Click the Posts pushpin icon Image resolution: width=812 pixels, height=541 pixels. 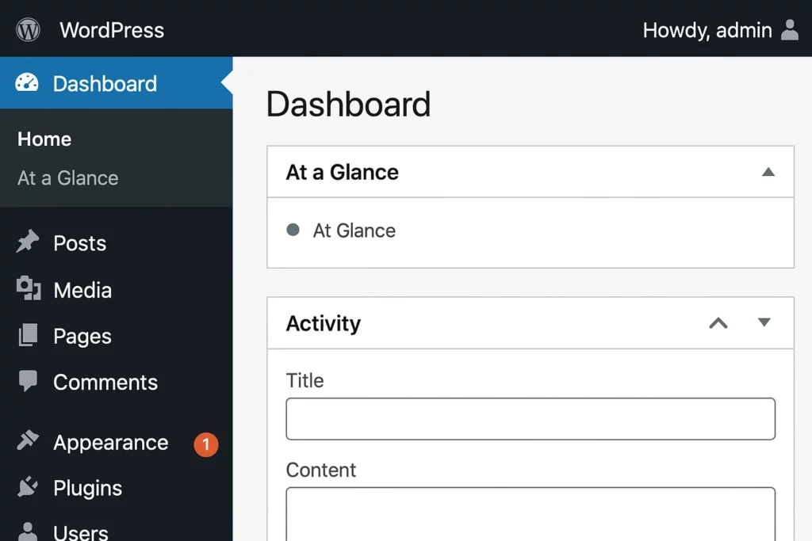[29, 242]
